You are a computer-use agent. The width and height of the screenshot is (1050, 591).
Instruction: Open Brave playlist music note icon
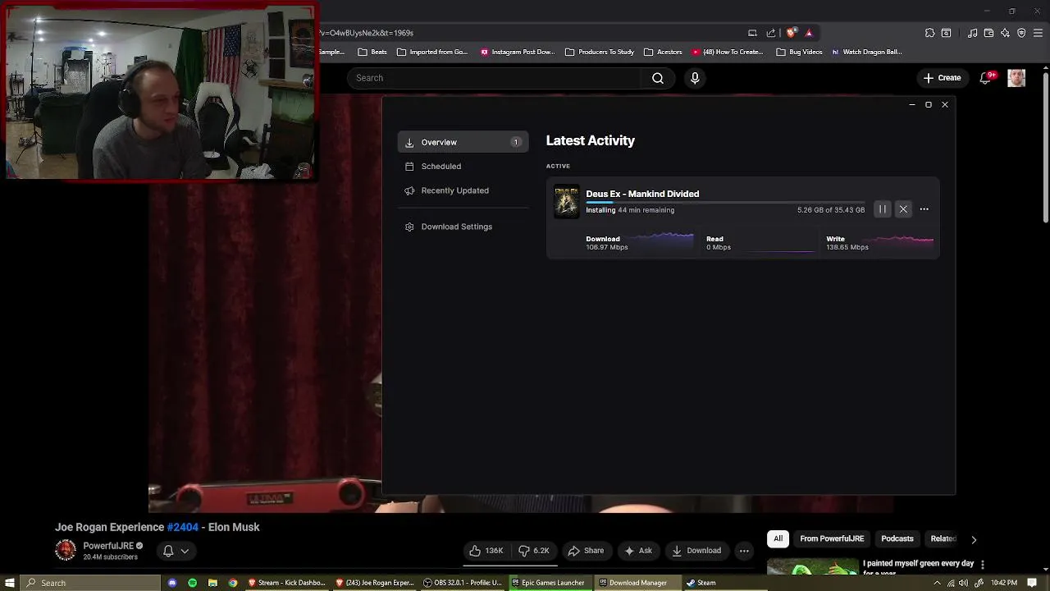972,33
